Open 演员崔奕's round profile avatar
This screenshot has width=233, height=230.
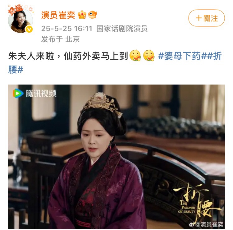point(21,21)
